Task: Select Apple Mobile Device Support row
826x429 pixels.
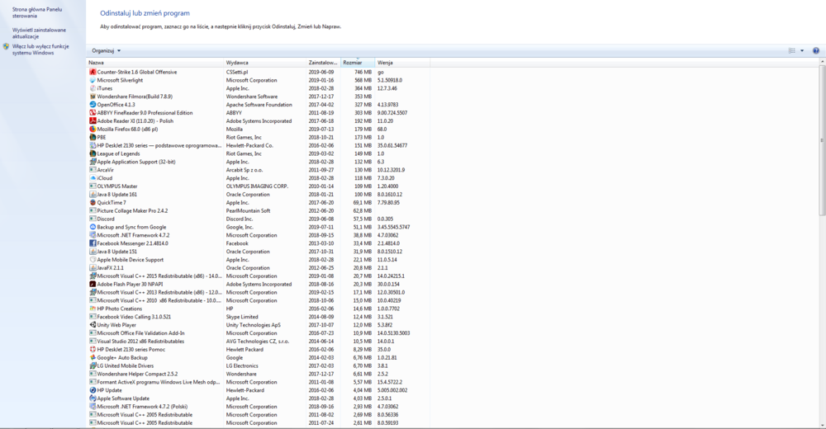Action: point(258,260)
